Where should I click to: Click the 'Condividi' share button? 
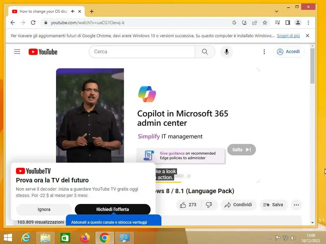click(238, 205)
